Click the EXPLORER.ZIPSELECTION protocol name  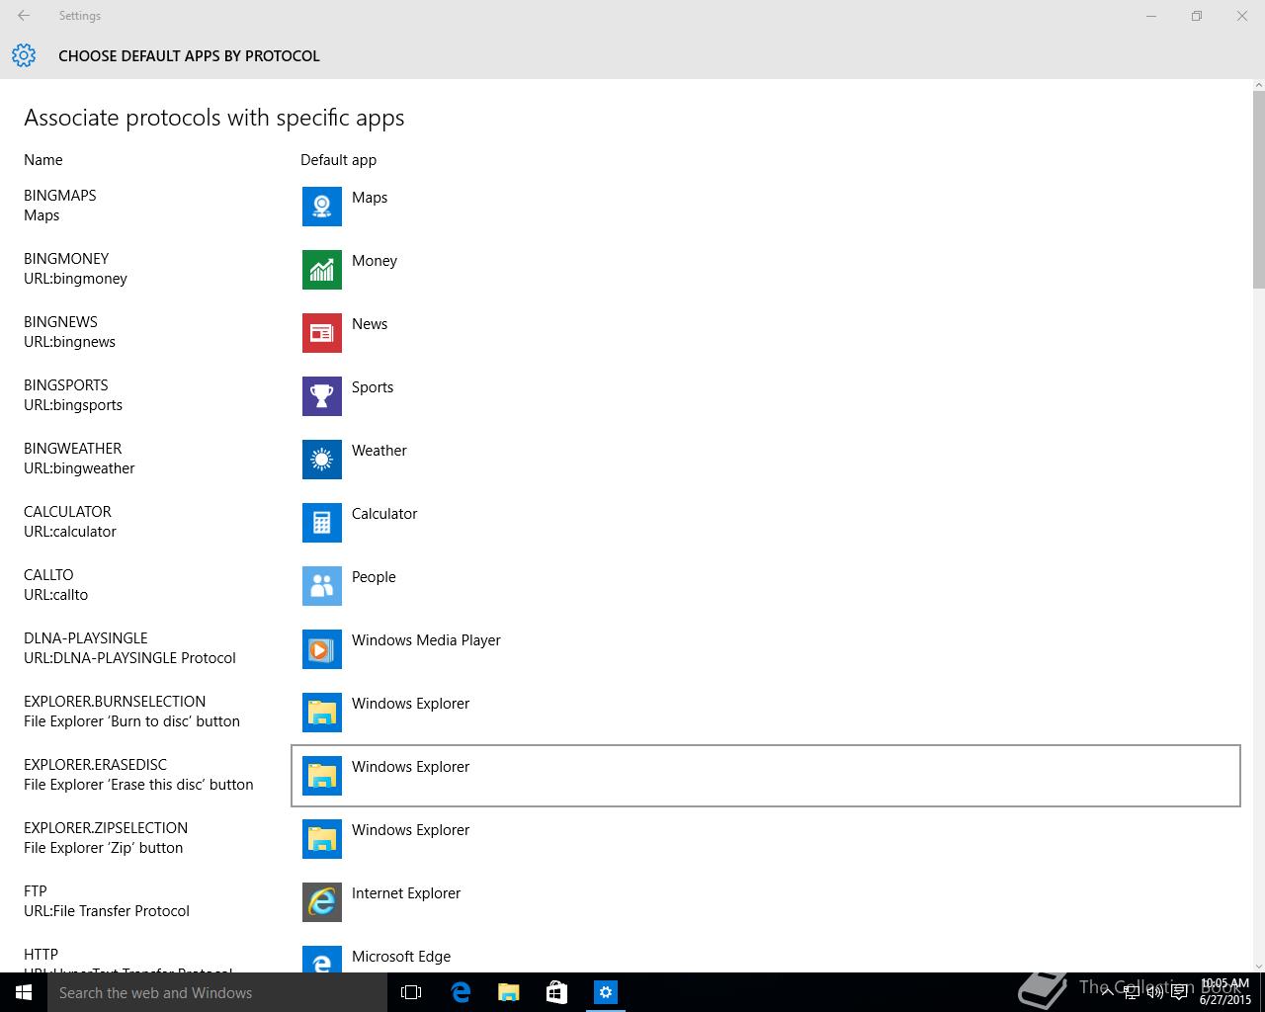pyautogui.click(x=106, y=828)
